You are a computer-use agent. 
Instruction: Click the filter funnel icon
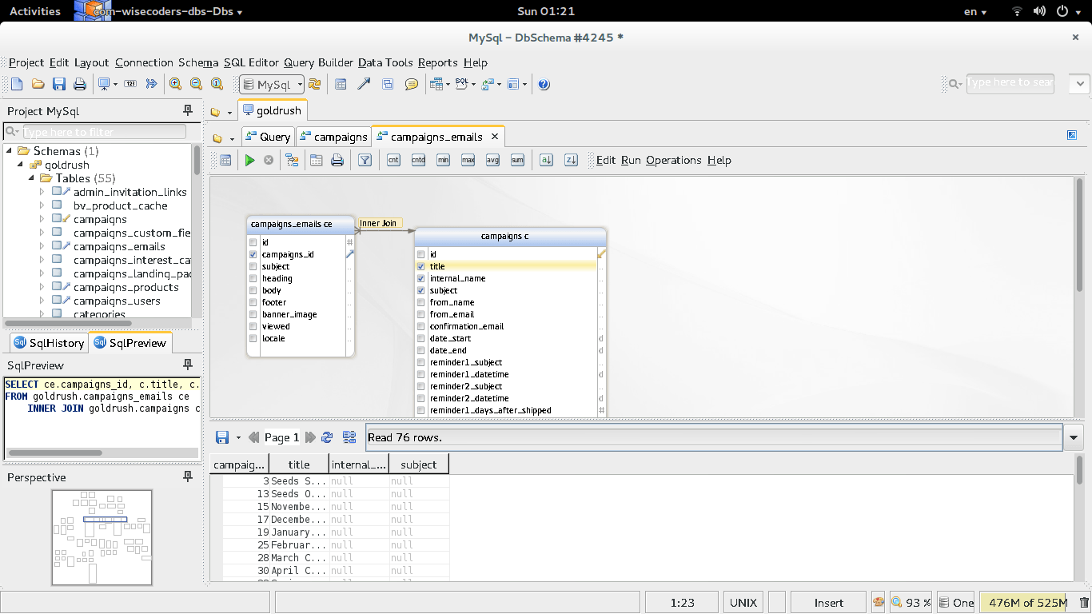365,160
